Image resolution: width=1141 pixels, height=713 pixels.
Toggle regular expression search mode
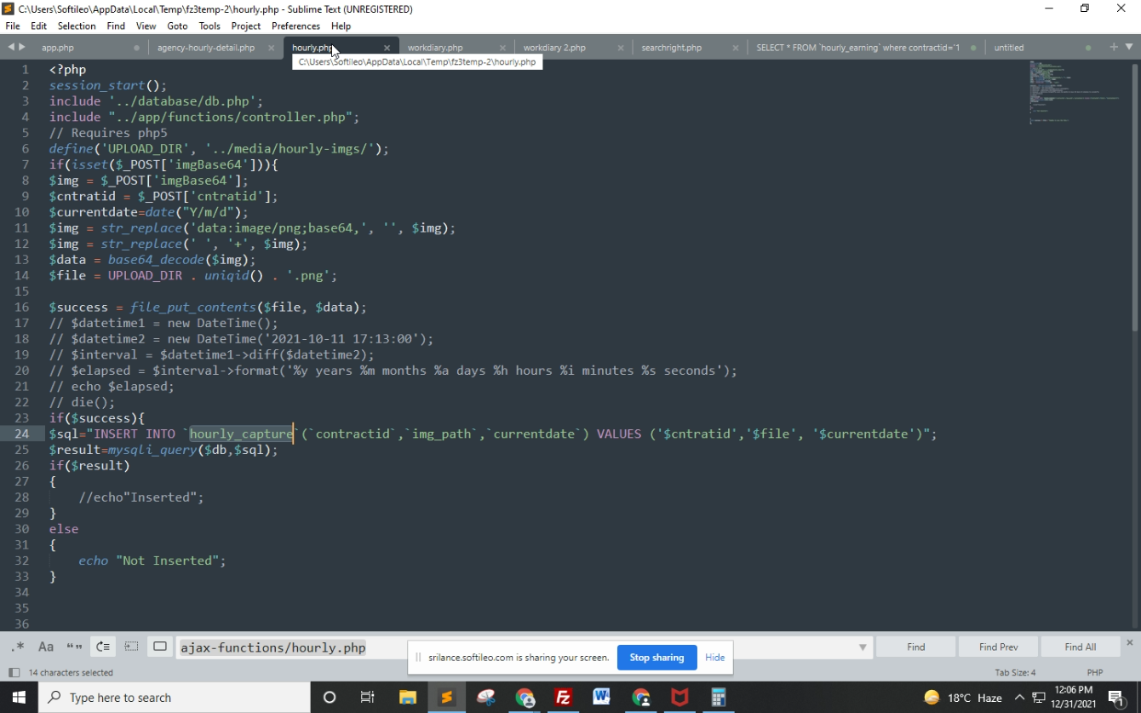point(19,647)
